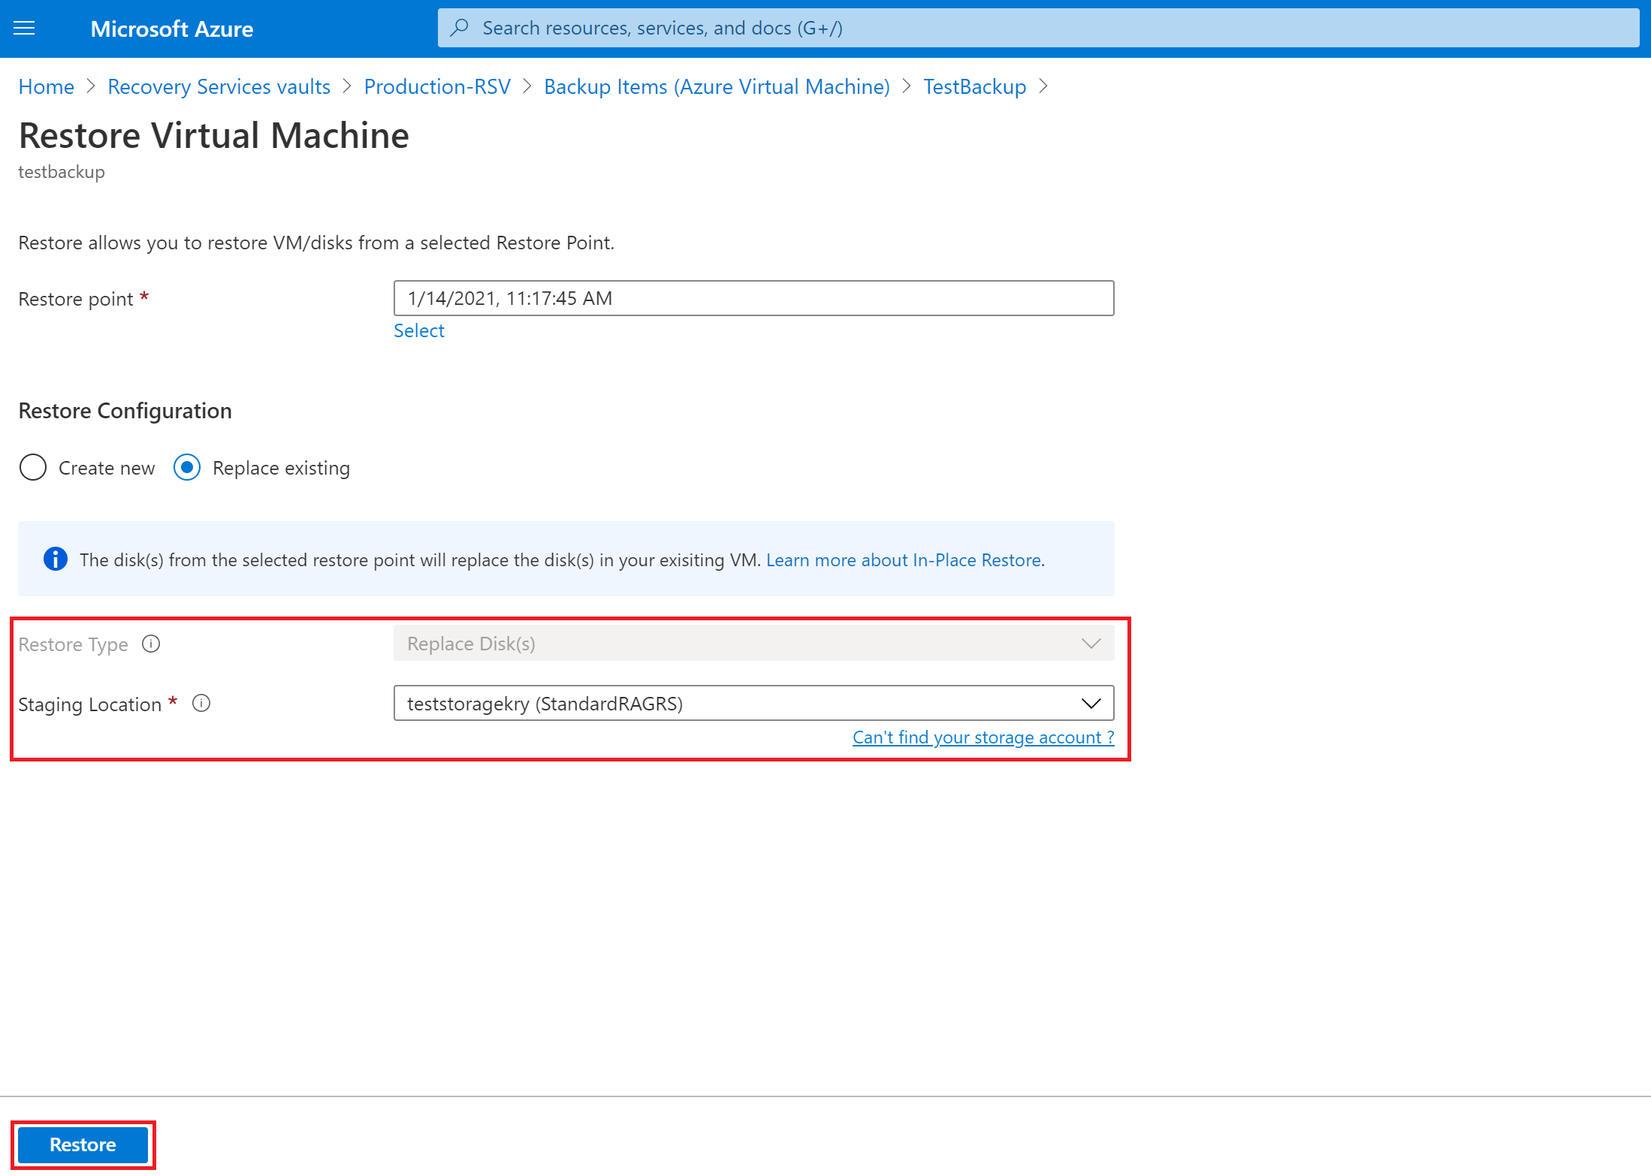Open the Azure portal hamburger menu

[23, 28]
